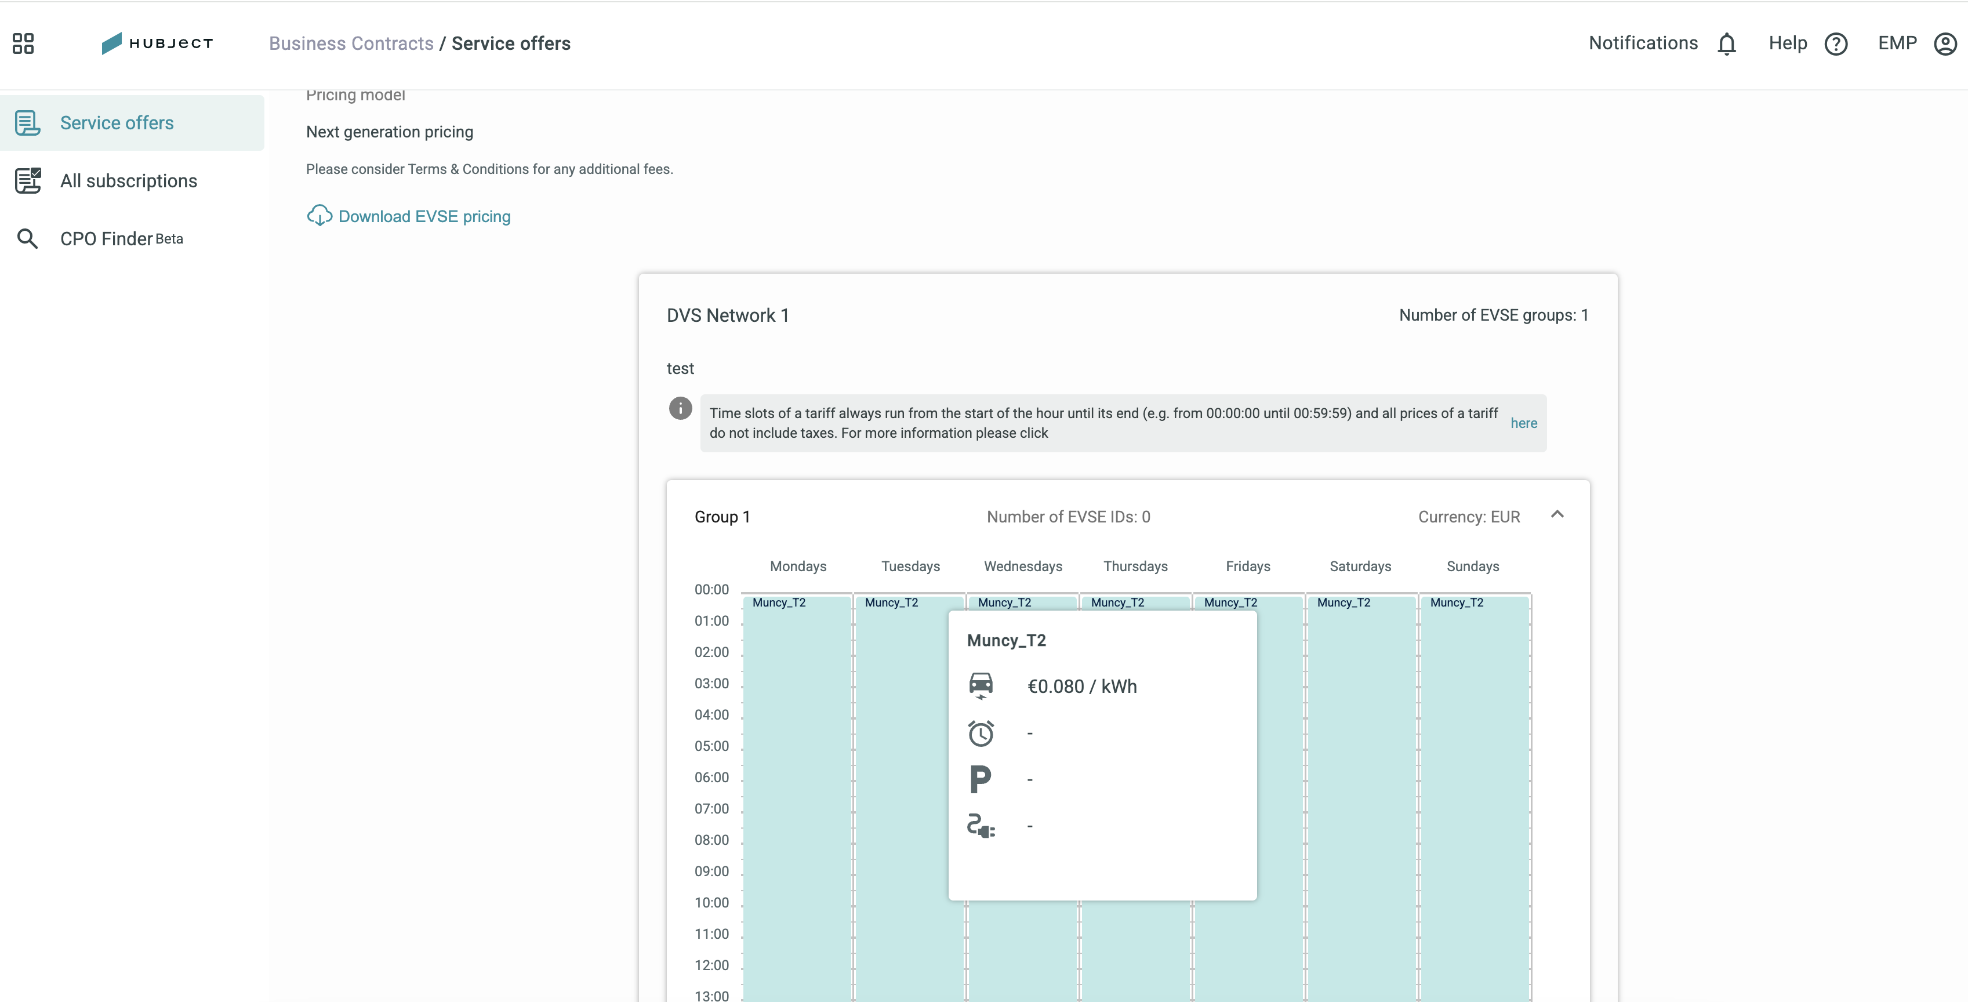Click the DVS Network 1 title
1968x1002 pixels.
pos(727,315)
